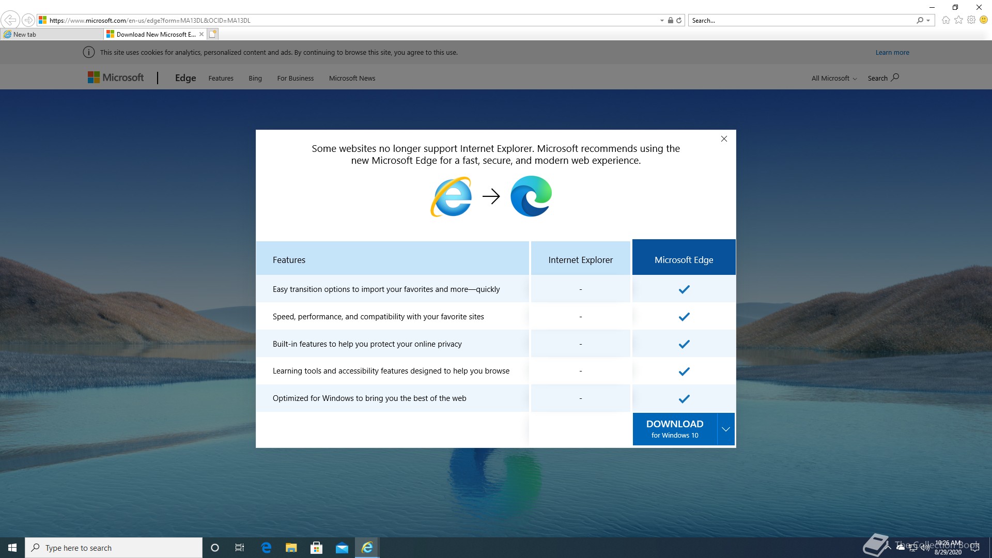Select the Download New Microsoft Edge tab
The width and height of the screenshot is (992, 558).
click(155, 35)
